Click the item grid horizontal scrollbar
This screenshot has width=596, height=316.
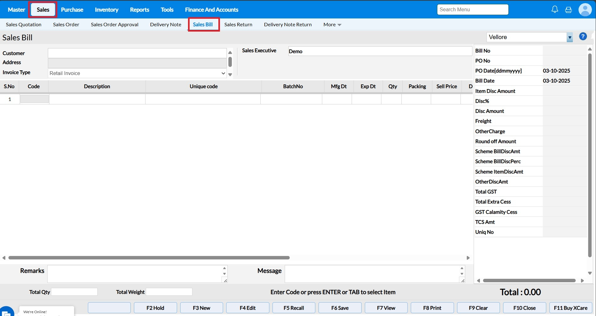point(149,258)
